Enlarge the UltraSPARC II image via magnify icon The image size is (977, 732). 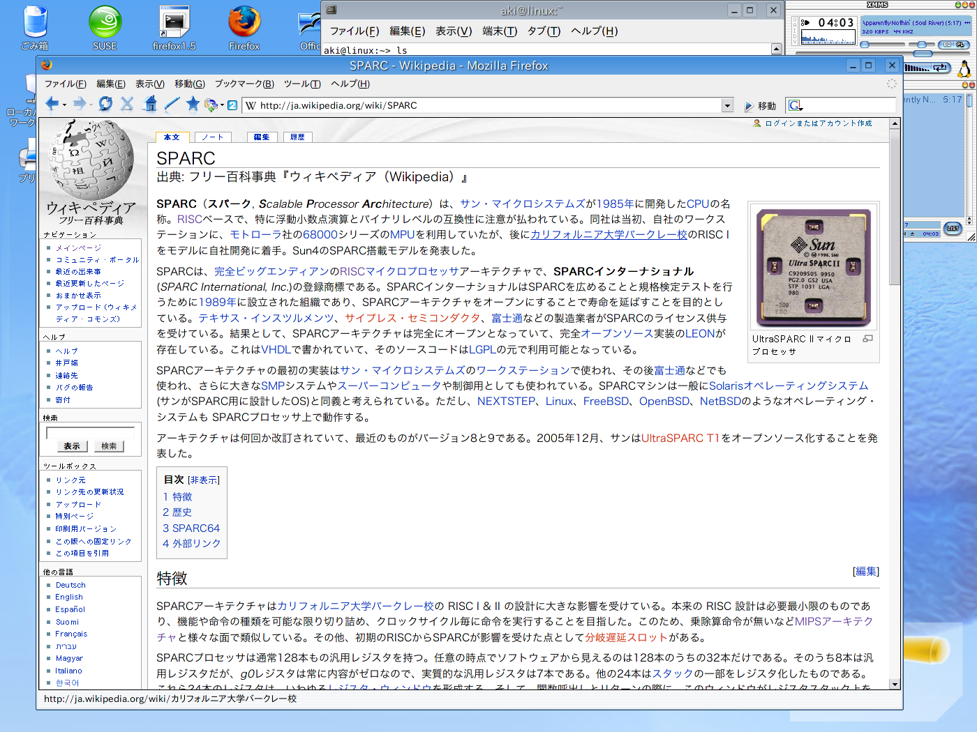tap(867, 339)
